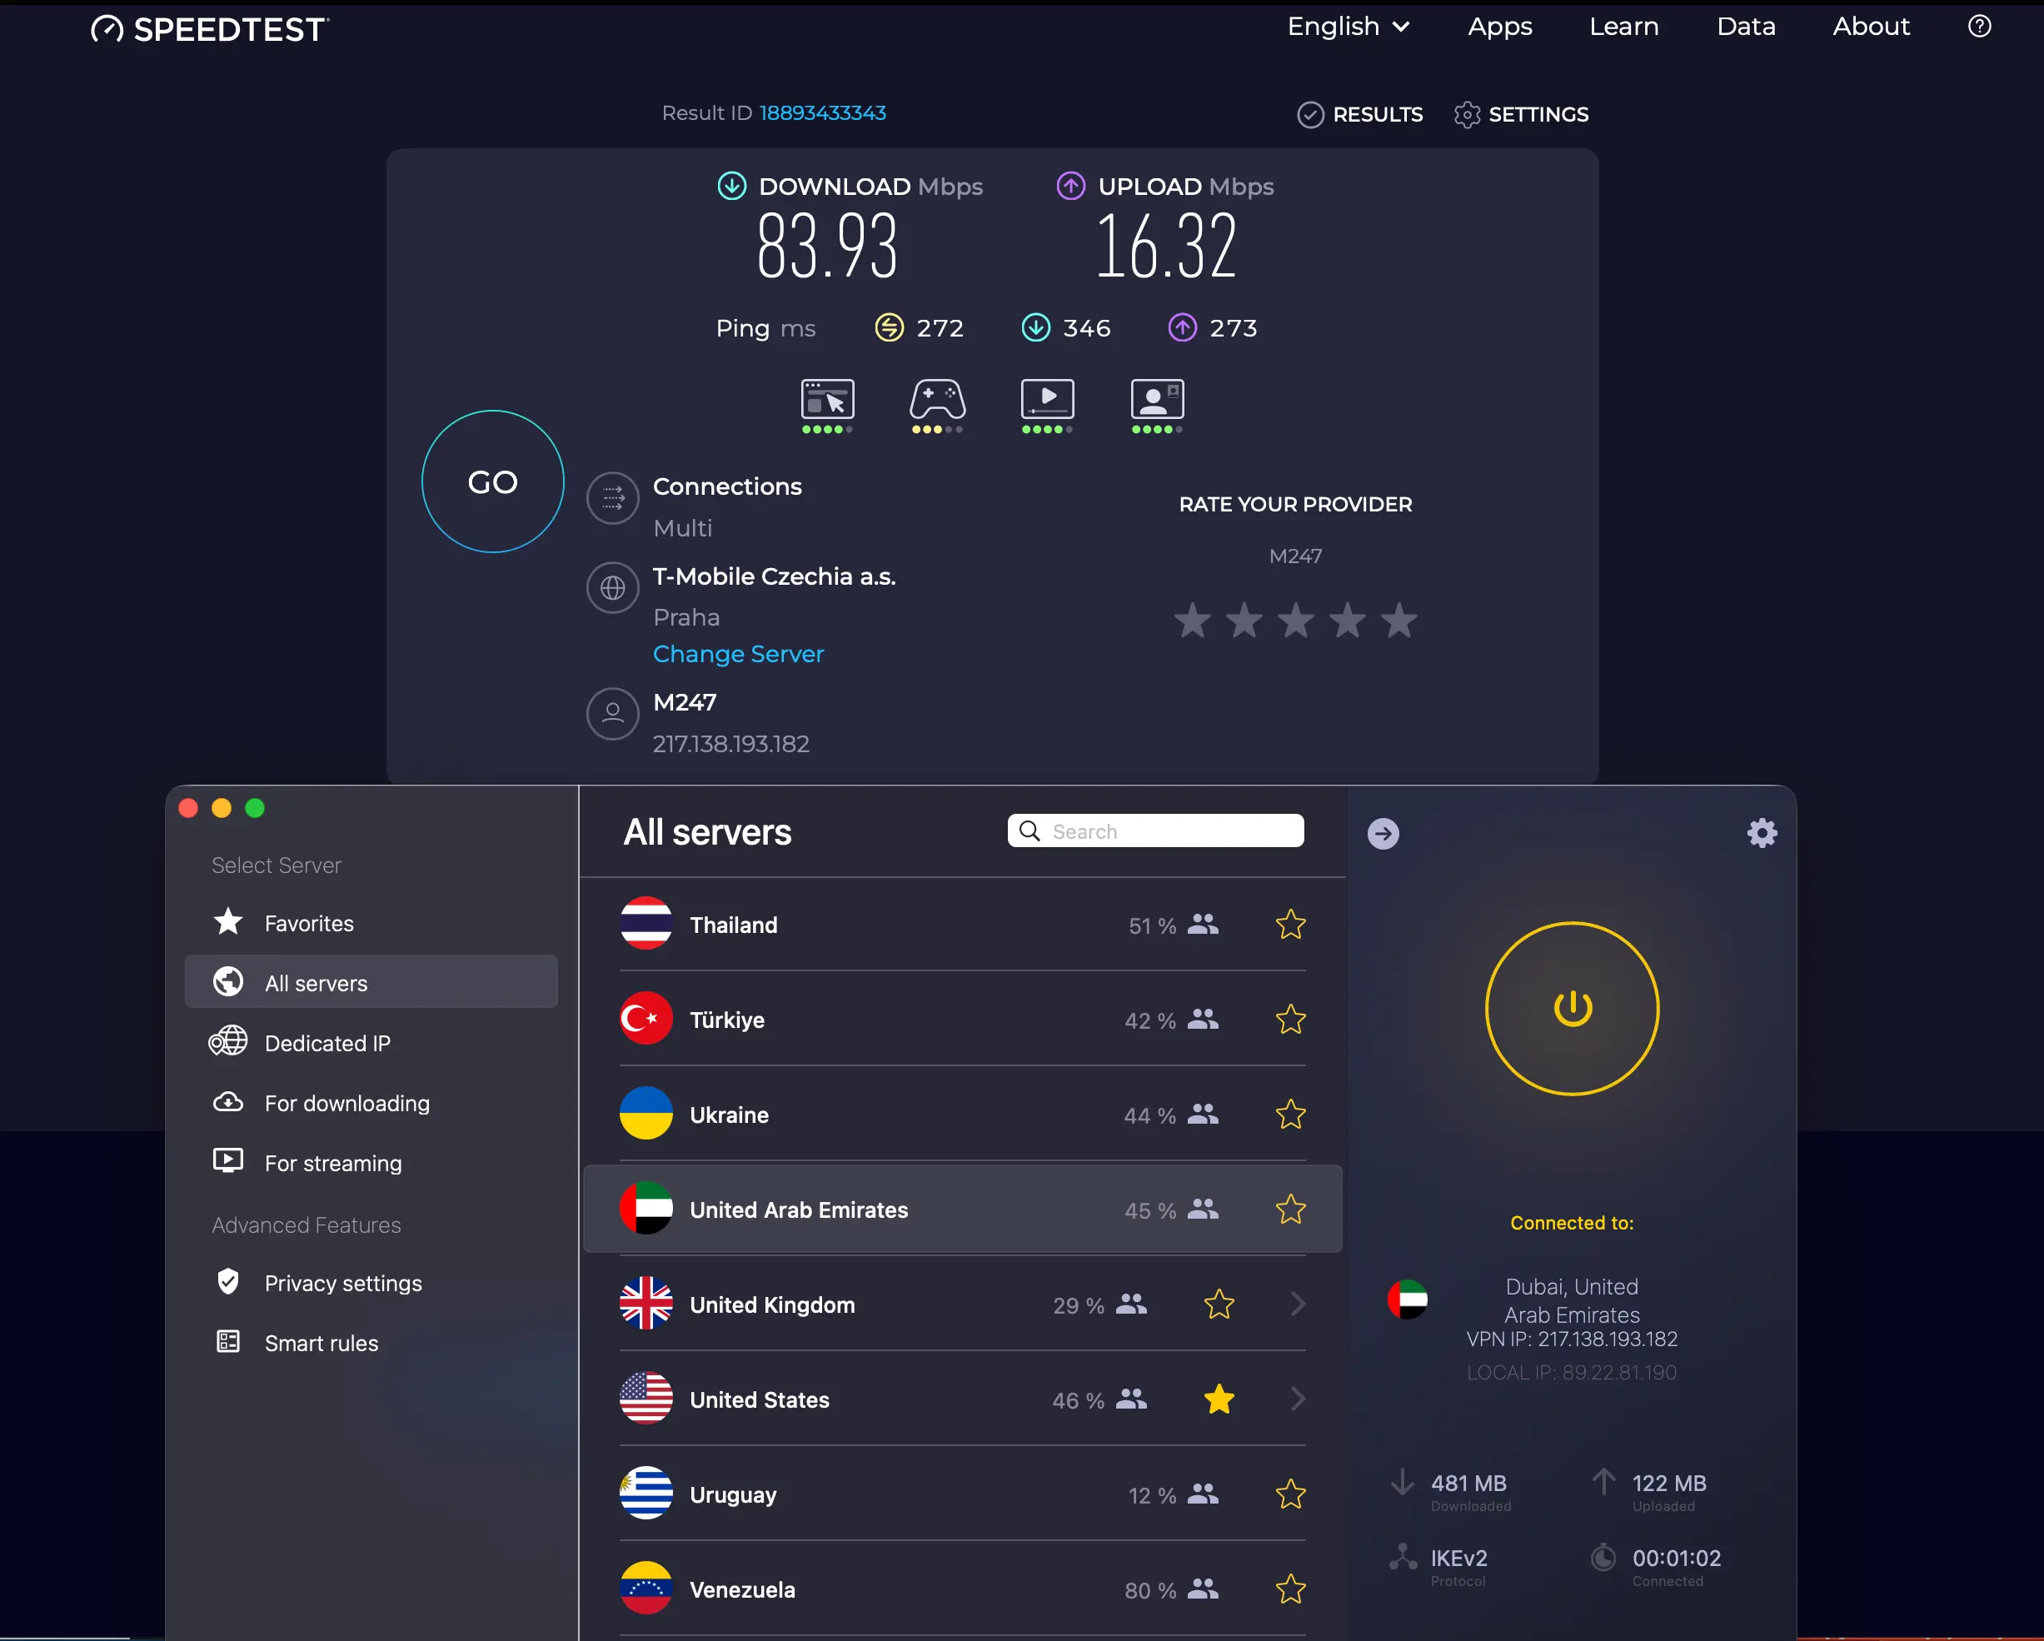The width and height of the screenshot is (2044, 1641).
Task: Unfavorite the United States server star
Action: [x=1219, y=1399]
